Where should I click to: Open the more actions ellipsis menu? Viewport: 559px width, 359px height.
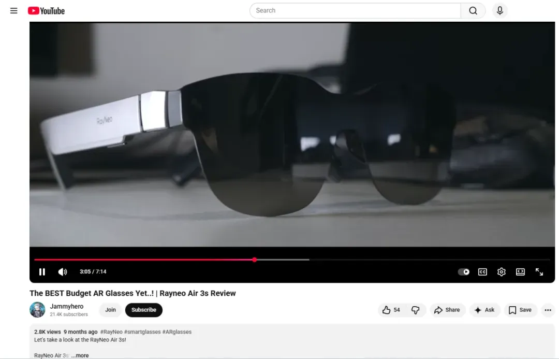pyautogui.click(x=548, y=310)
